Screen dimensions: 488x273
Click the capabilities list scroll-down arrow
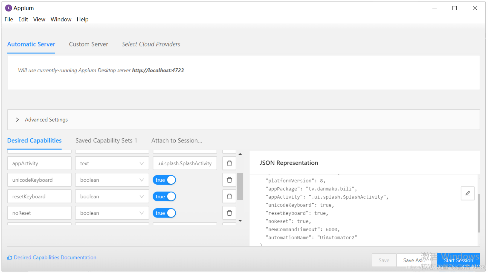pyautogui.click(x=240, y=221)
